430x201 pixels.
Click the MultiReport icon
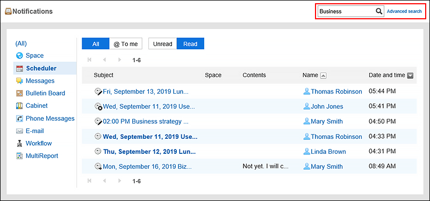click(19, 156)
